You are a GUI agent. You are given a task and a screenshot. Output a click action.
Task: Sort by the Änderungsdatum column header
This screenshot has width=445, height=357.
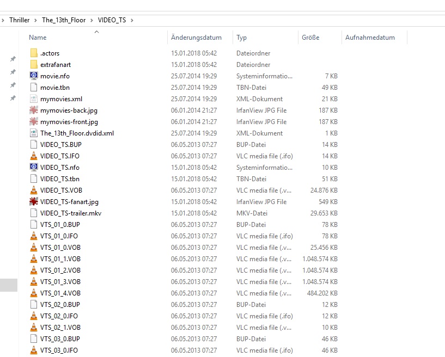pyautogui.click(x=196, y=38)
